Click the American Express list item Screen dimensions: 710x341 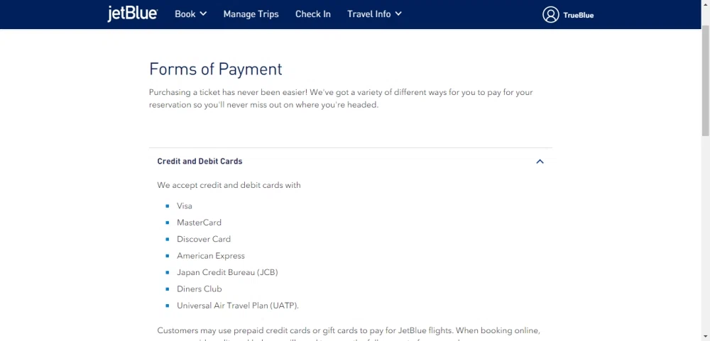[211, 255]
